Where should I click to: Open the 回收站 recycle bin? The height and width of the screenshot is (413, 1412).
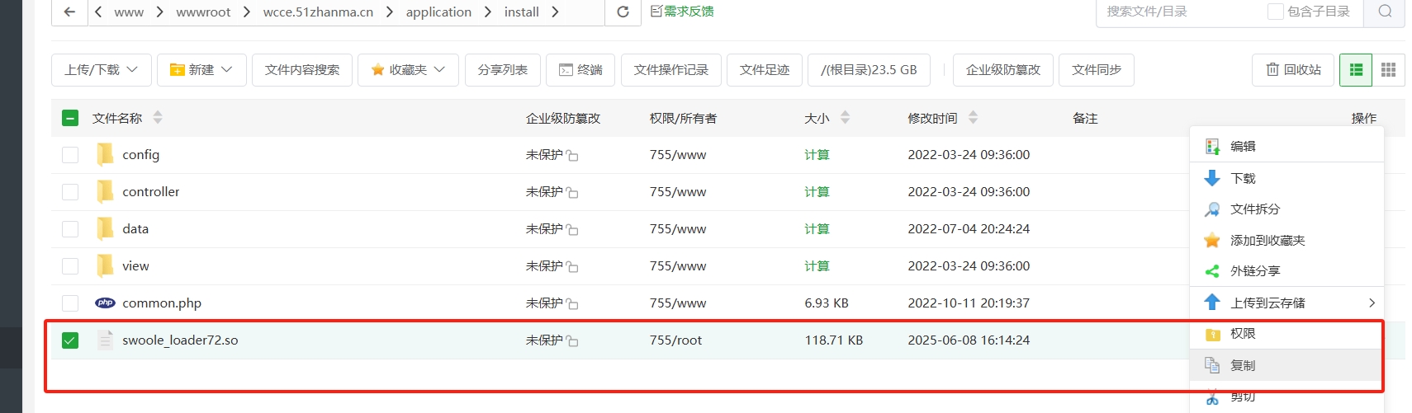(1292, 70)
